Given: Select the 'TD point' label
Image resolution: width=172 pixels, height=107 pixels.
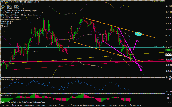Looking at the screenshot, I should [x=4, y=26].
